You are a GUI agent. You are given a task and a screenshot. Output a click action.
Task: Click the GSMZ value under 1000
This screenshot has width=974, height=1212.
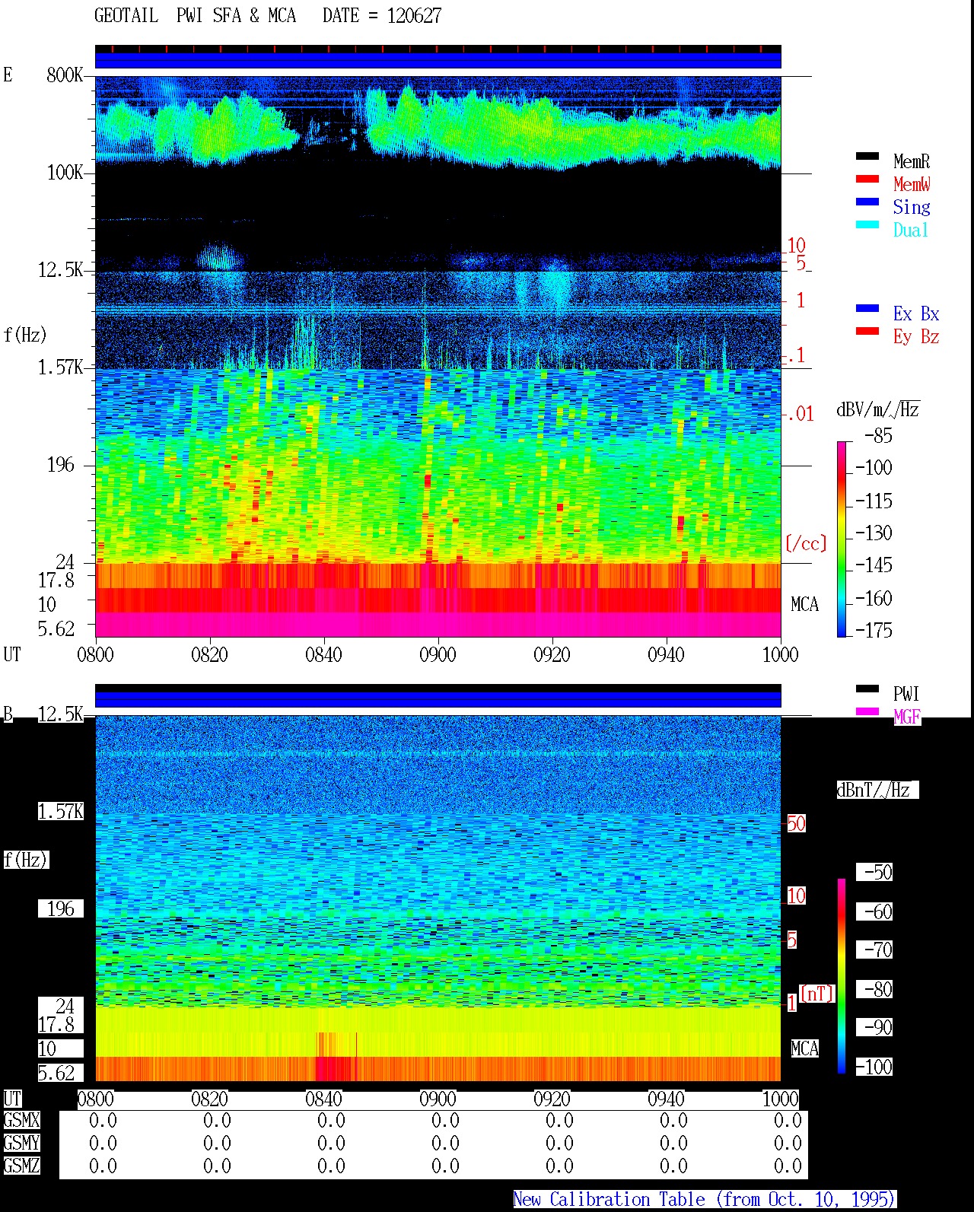(x=788, y=1166)
